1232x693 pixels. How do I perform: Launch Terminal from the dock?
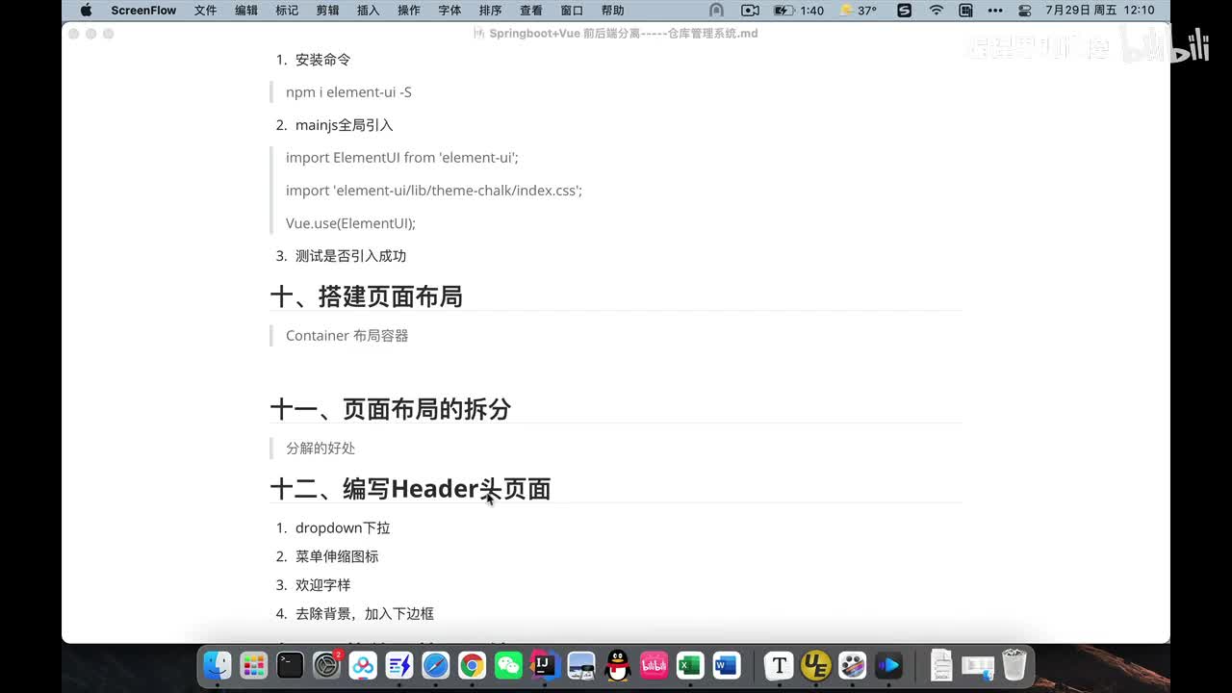coord(290,665)
